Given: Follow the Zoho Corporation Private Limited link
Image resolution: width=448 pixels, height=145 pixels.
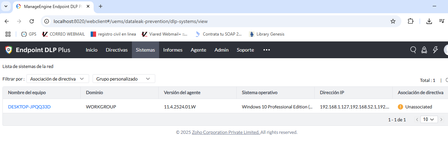Looking at the screenshot, I should [x=226, y=132].
